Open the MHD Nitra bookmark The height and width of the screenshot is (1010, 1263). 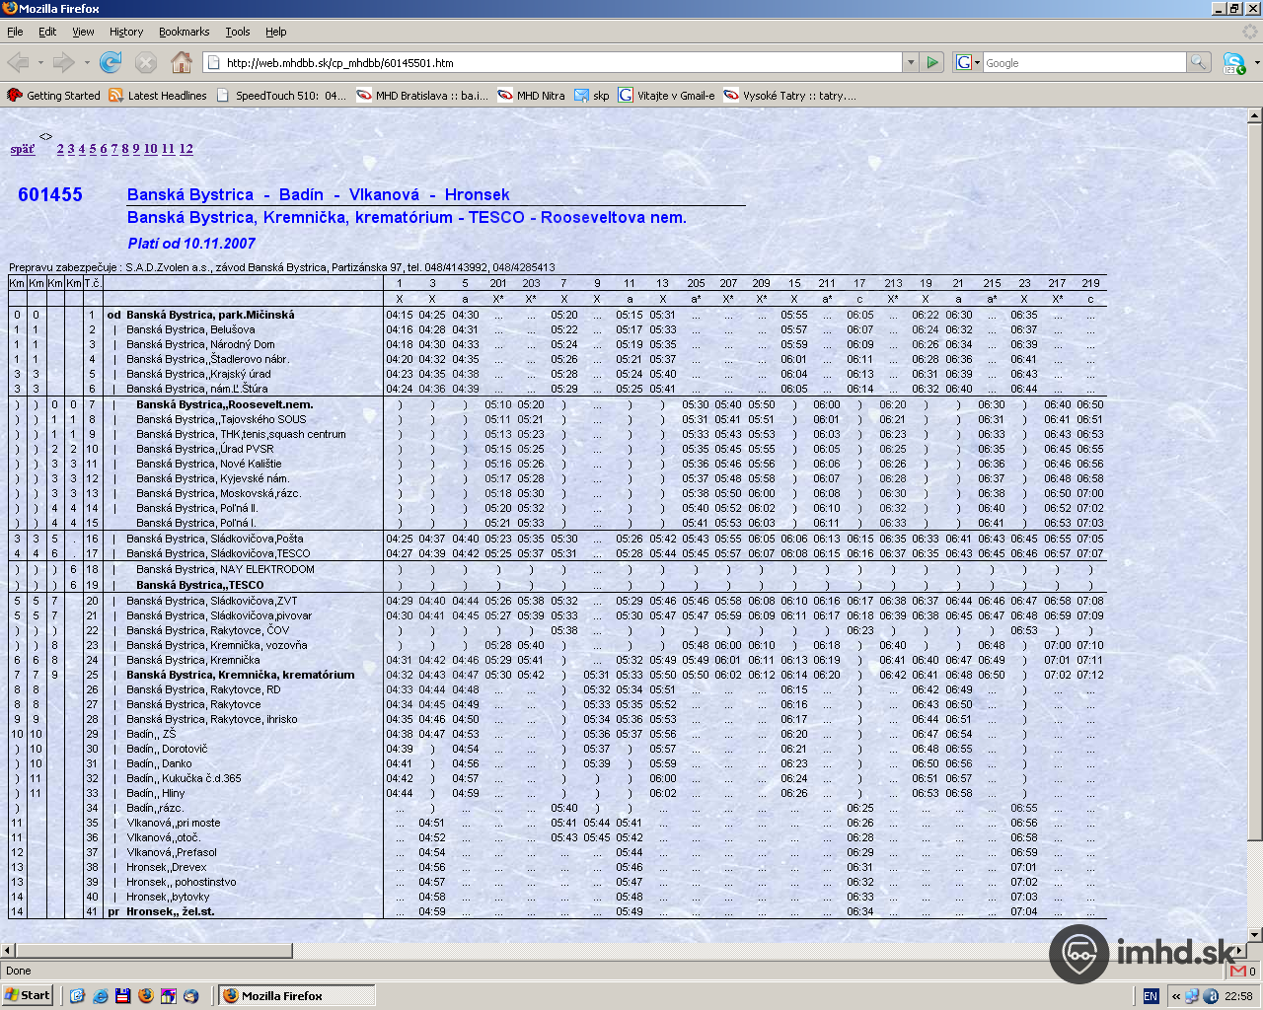click(531, 96)
